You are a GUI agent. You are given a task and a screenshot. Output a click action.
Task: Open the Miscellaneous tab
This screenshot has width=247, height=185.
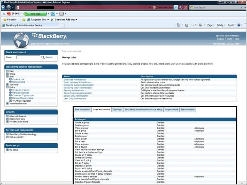(188, 109)
